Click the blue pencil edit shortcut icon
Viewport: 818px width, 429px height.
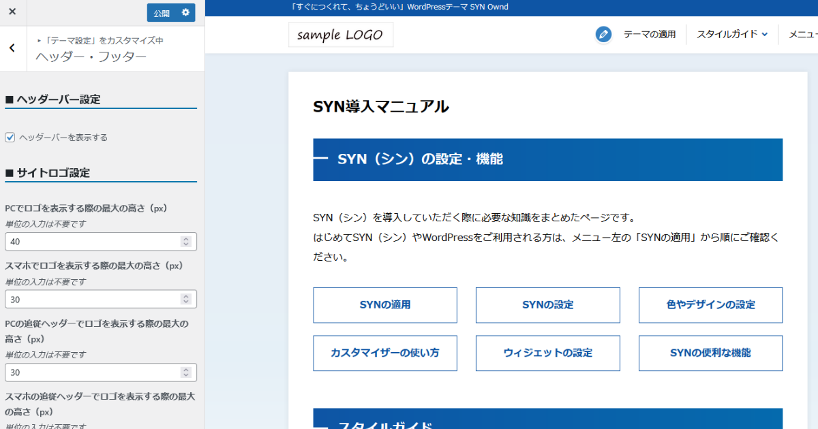tap(603, 35)
